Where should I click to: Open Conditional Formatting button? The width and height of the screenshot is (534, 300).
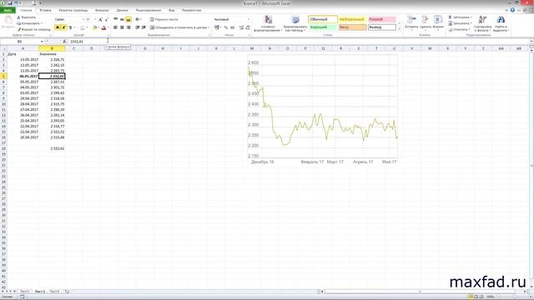click(268, 24)
